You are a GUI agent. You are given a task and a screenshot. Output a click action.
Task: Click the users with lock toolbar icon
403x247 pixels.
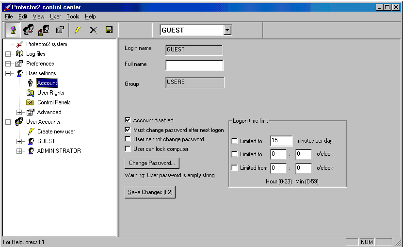44,30
